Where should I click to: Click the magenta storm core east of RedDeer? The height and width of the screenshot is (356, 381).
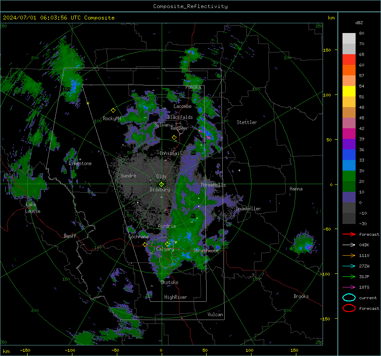click(208, 138)
